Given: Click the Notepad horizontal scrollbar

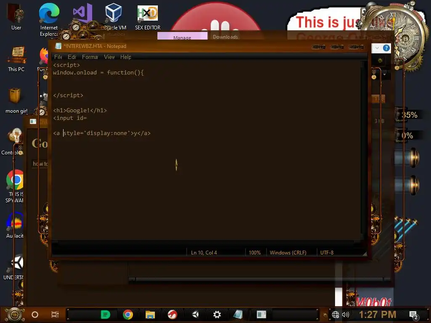Looking at the screenshot, I should pyautogui.click(x=206, y=242).
